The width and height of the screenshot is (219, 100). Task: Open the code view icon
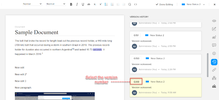(x=135, y=5)
